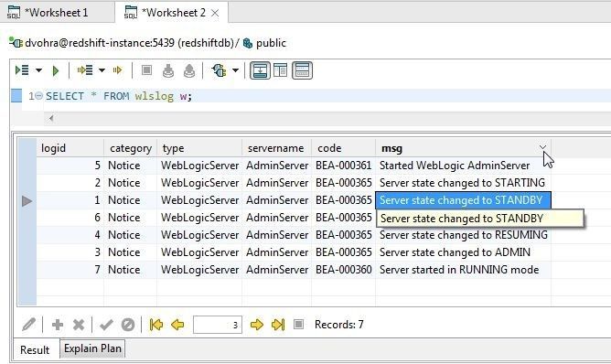Select the cell 'Server started in RUNNING mode'
The image size is (611, 364).
pos(464,270)
